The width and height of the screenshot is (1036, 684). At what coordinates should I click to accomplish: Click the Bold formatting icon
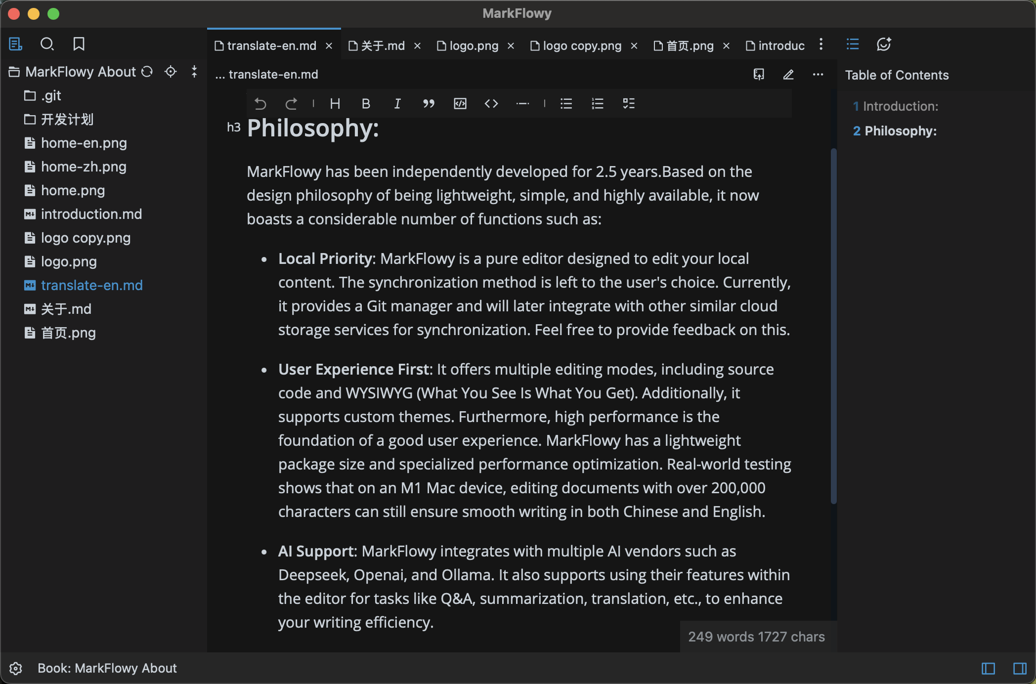[x=366, y=104]
